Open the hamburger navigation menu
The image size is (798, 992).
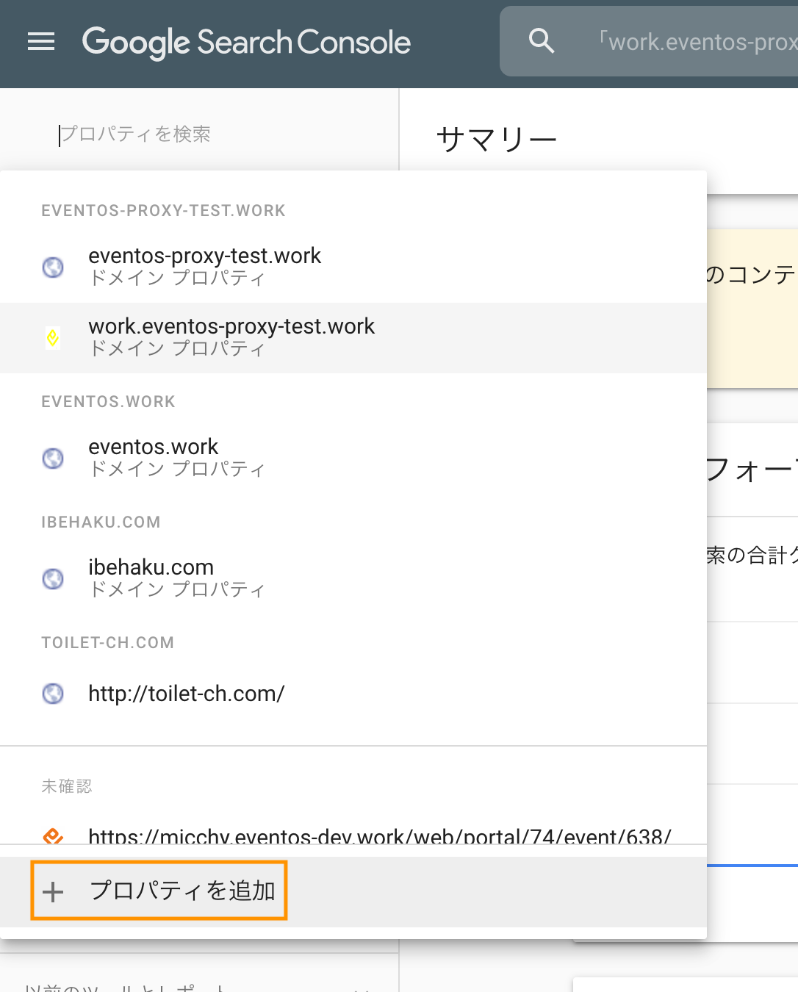[41, 42]
